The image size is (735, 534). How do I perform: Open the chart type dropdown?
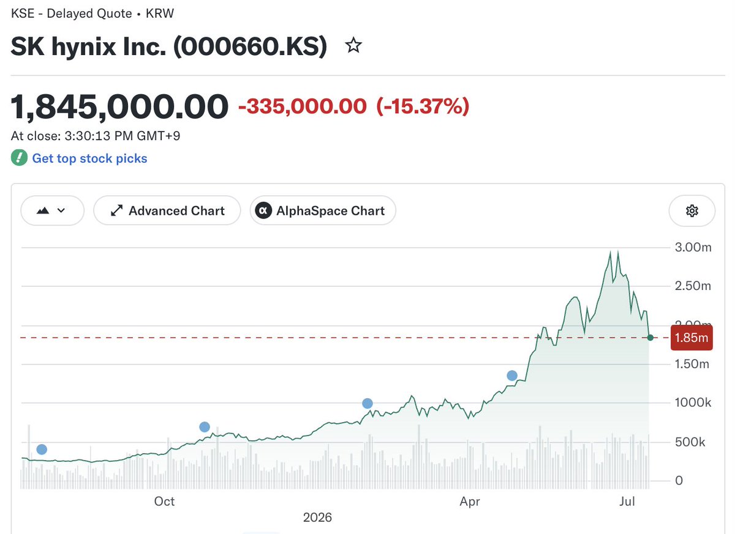pos(51,210)
